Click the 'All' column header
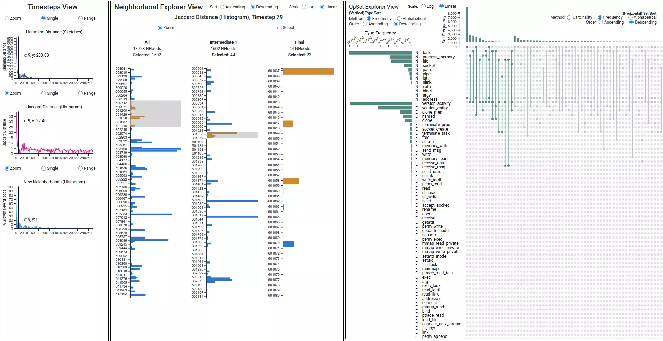663x341 pixels. 147,42
